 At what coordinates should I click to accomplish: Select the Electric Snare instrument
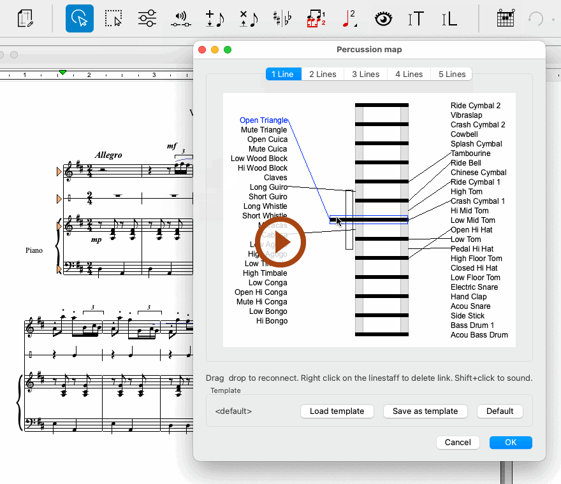[x=474, y=287]
